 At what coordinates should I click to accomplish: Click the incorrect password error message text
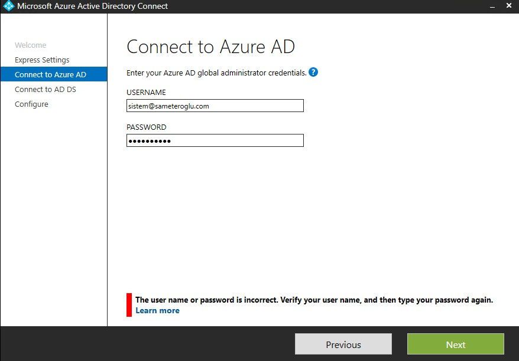pyautogui.click(x=314, y=300)
